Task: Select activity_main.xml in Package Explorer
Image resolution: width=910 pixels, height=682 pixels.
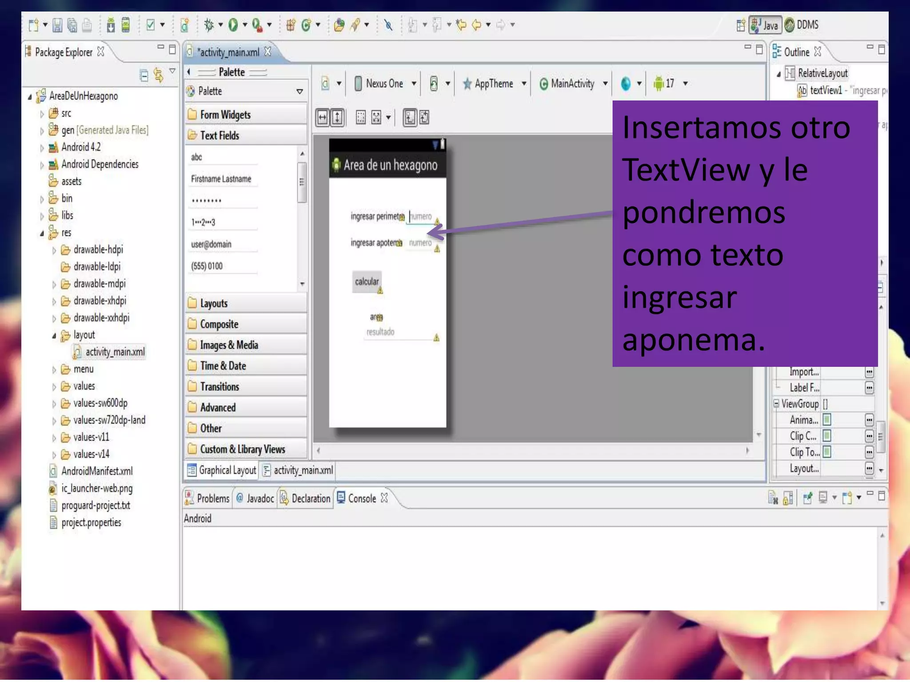Action: click(x=109, y=352)
